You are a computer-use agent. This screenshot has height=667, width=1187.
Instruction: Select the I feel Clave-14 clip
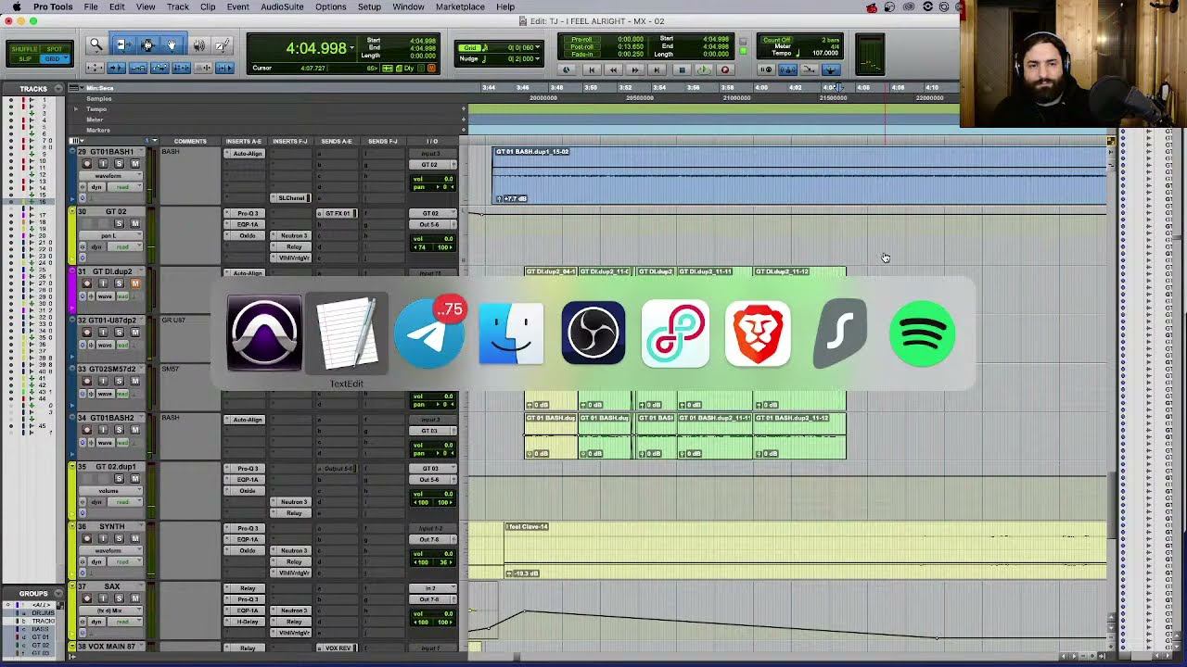coord(806,550)
